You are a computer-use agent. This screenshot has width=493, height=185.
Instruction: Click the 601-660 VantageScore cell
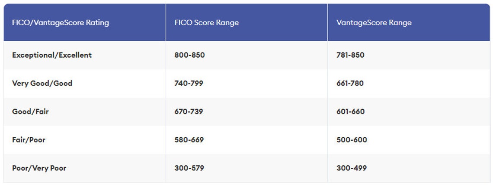point(409,111)
